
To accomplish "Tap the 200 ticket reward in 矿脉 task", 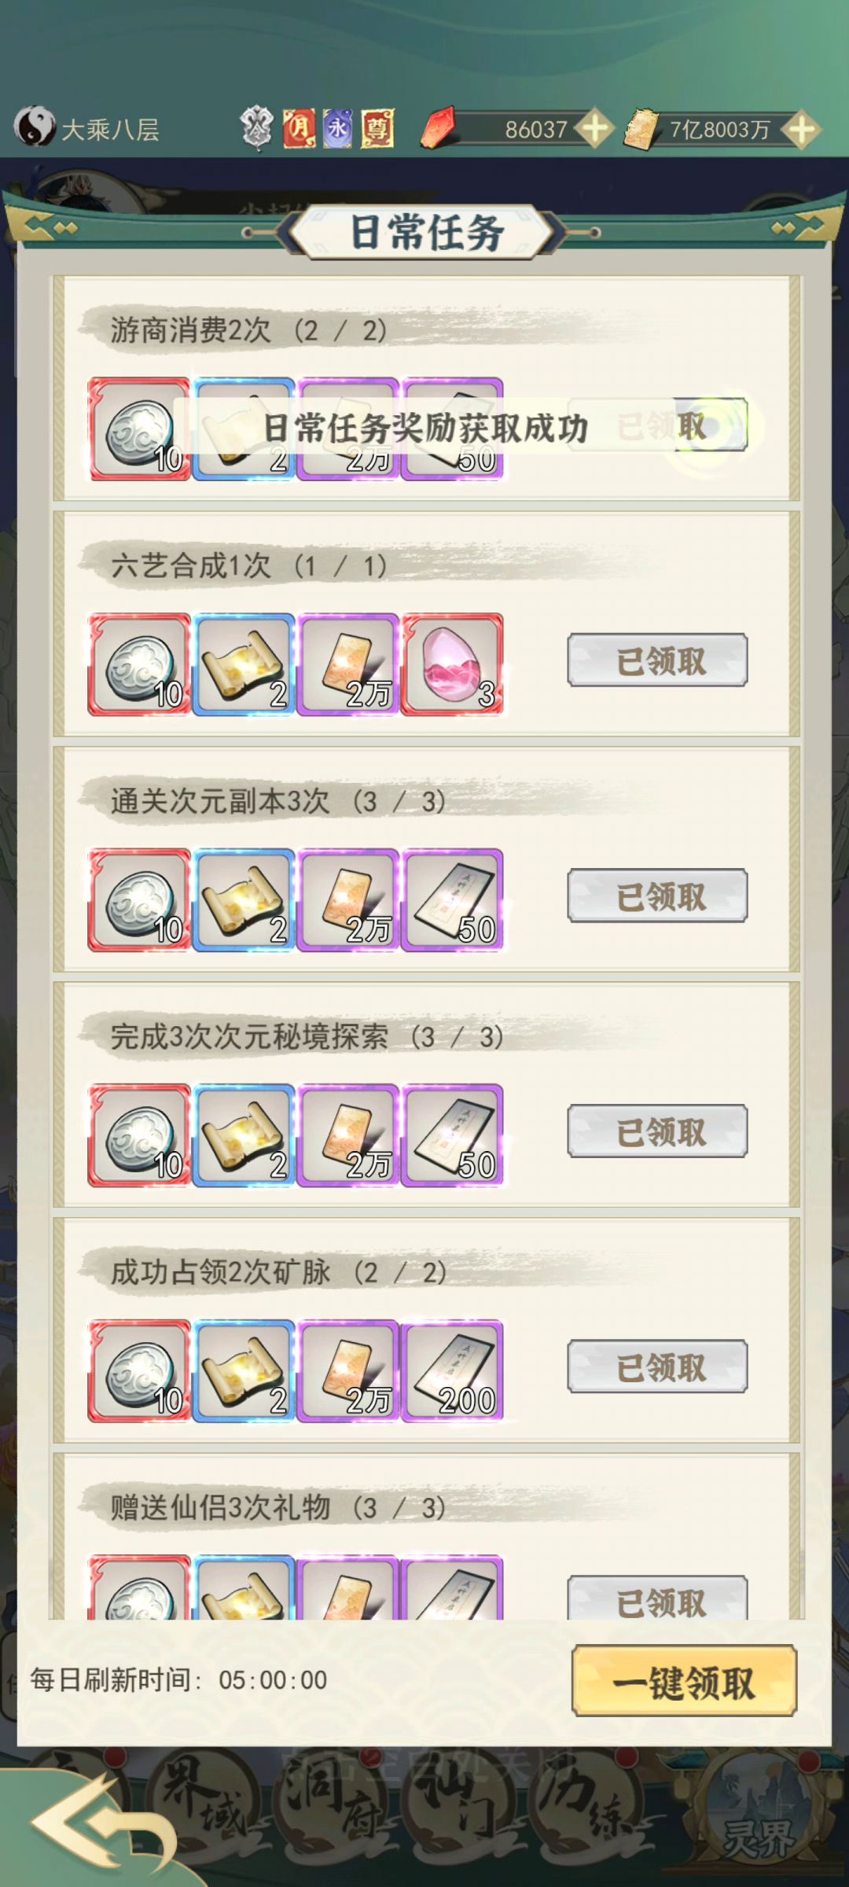I will (x=452, y=1370).
